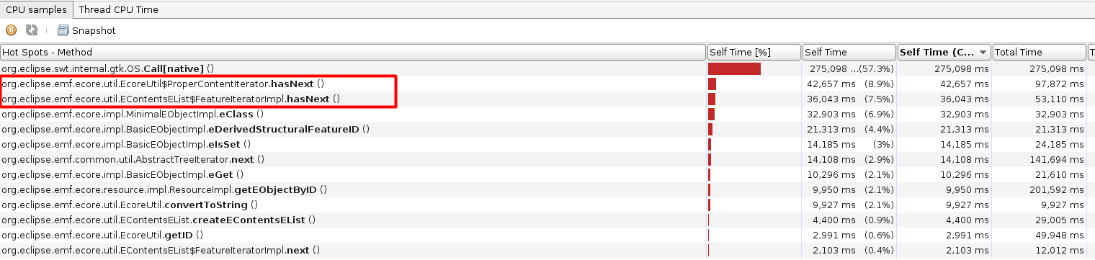
Task: Sort by the Self Time [%] column header
Action: [x=754, y=53]
